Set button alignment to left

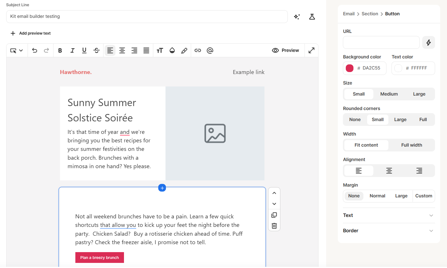[x=359, y=171]
